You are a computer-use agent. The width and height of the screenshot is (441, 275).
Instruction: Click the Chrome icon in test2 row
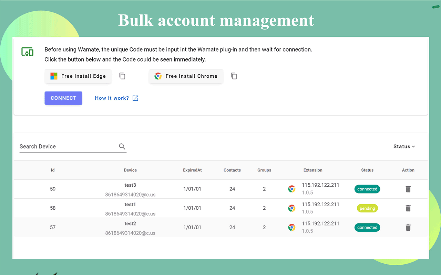292,228
